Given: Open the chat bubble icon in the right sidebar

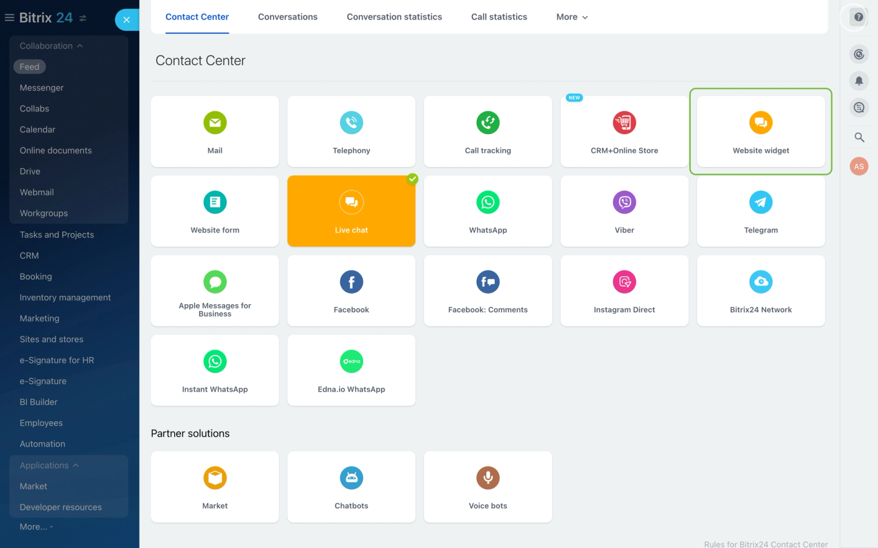Looking at the screenshot, I should [x=859, y=108].
